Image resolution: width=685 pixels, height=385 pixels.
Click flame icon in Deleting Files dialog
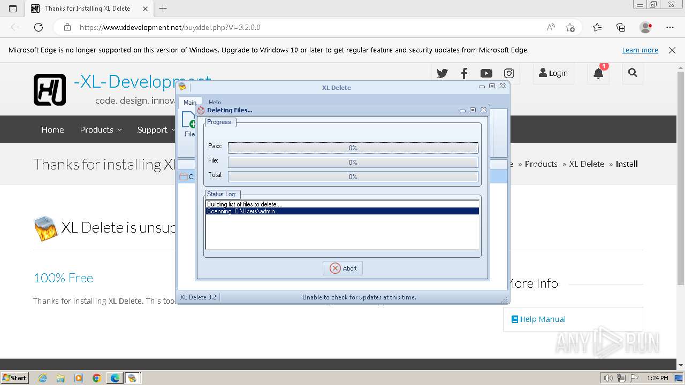pyautogui.click(x=201, y=110)
